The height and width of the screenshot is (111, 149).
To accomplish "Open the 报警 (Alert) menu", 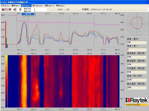I will [49, 6].
